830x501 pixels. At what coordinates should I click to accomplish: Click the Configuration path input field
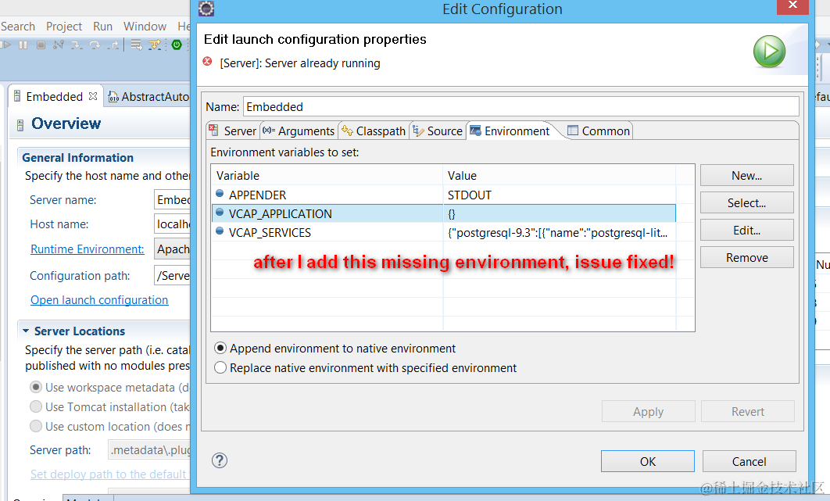[172, 275]
